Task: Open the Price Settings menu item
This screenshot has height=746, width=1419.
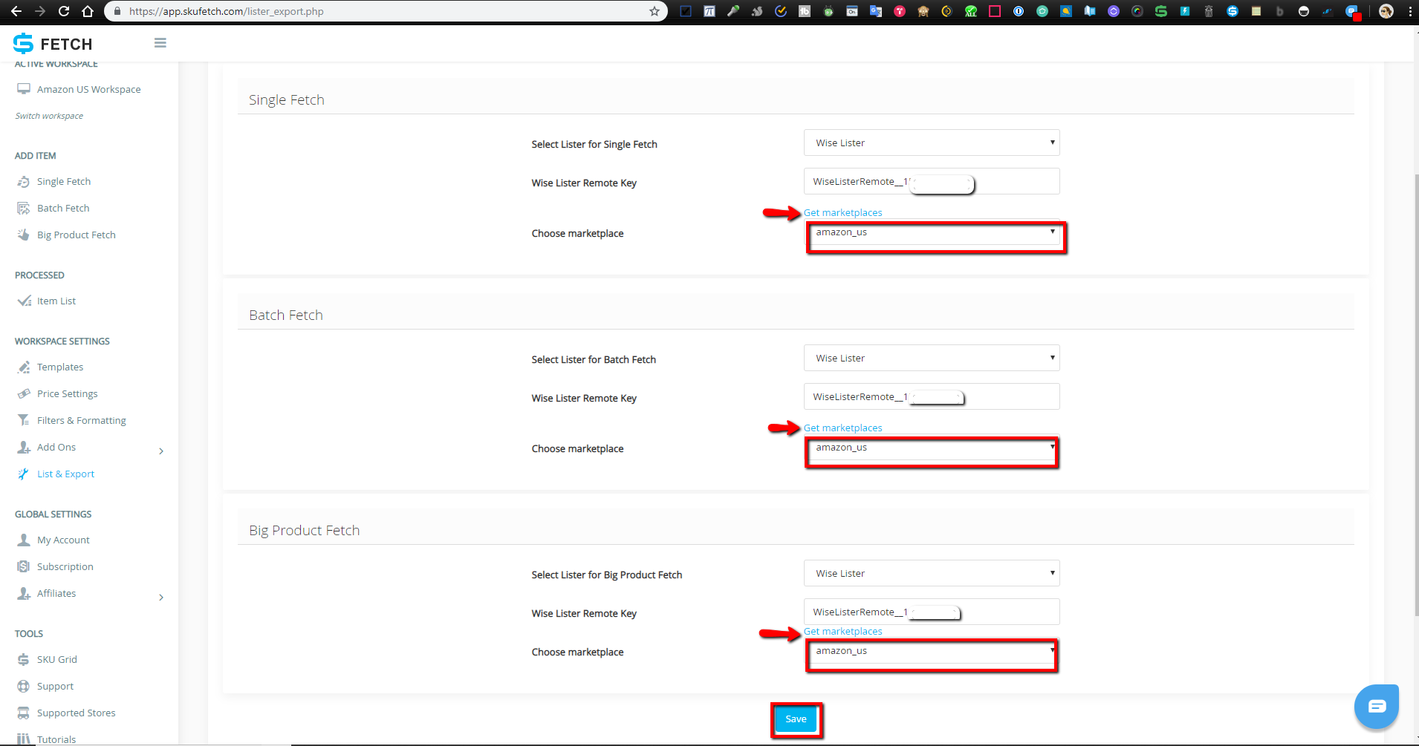Action: tap(68, 394)
